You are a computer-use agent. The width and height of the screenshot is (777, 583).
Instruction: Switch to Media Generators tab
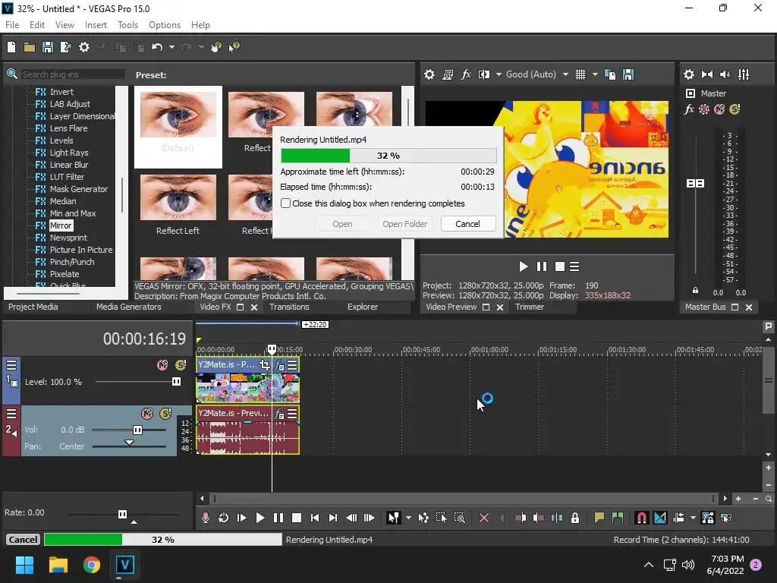(x=129, y=307)
